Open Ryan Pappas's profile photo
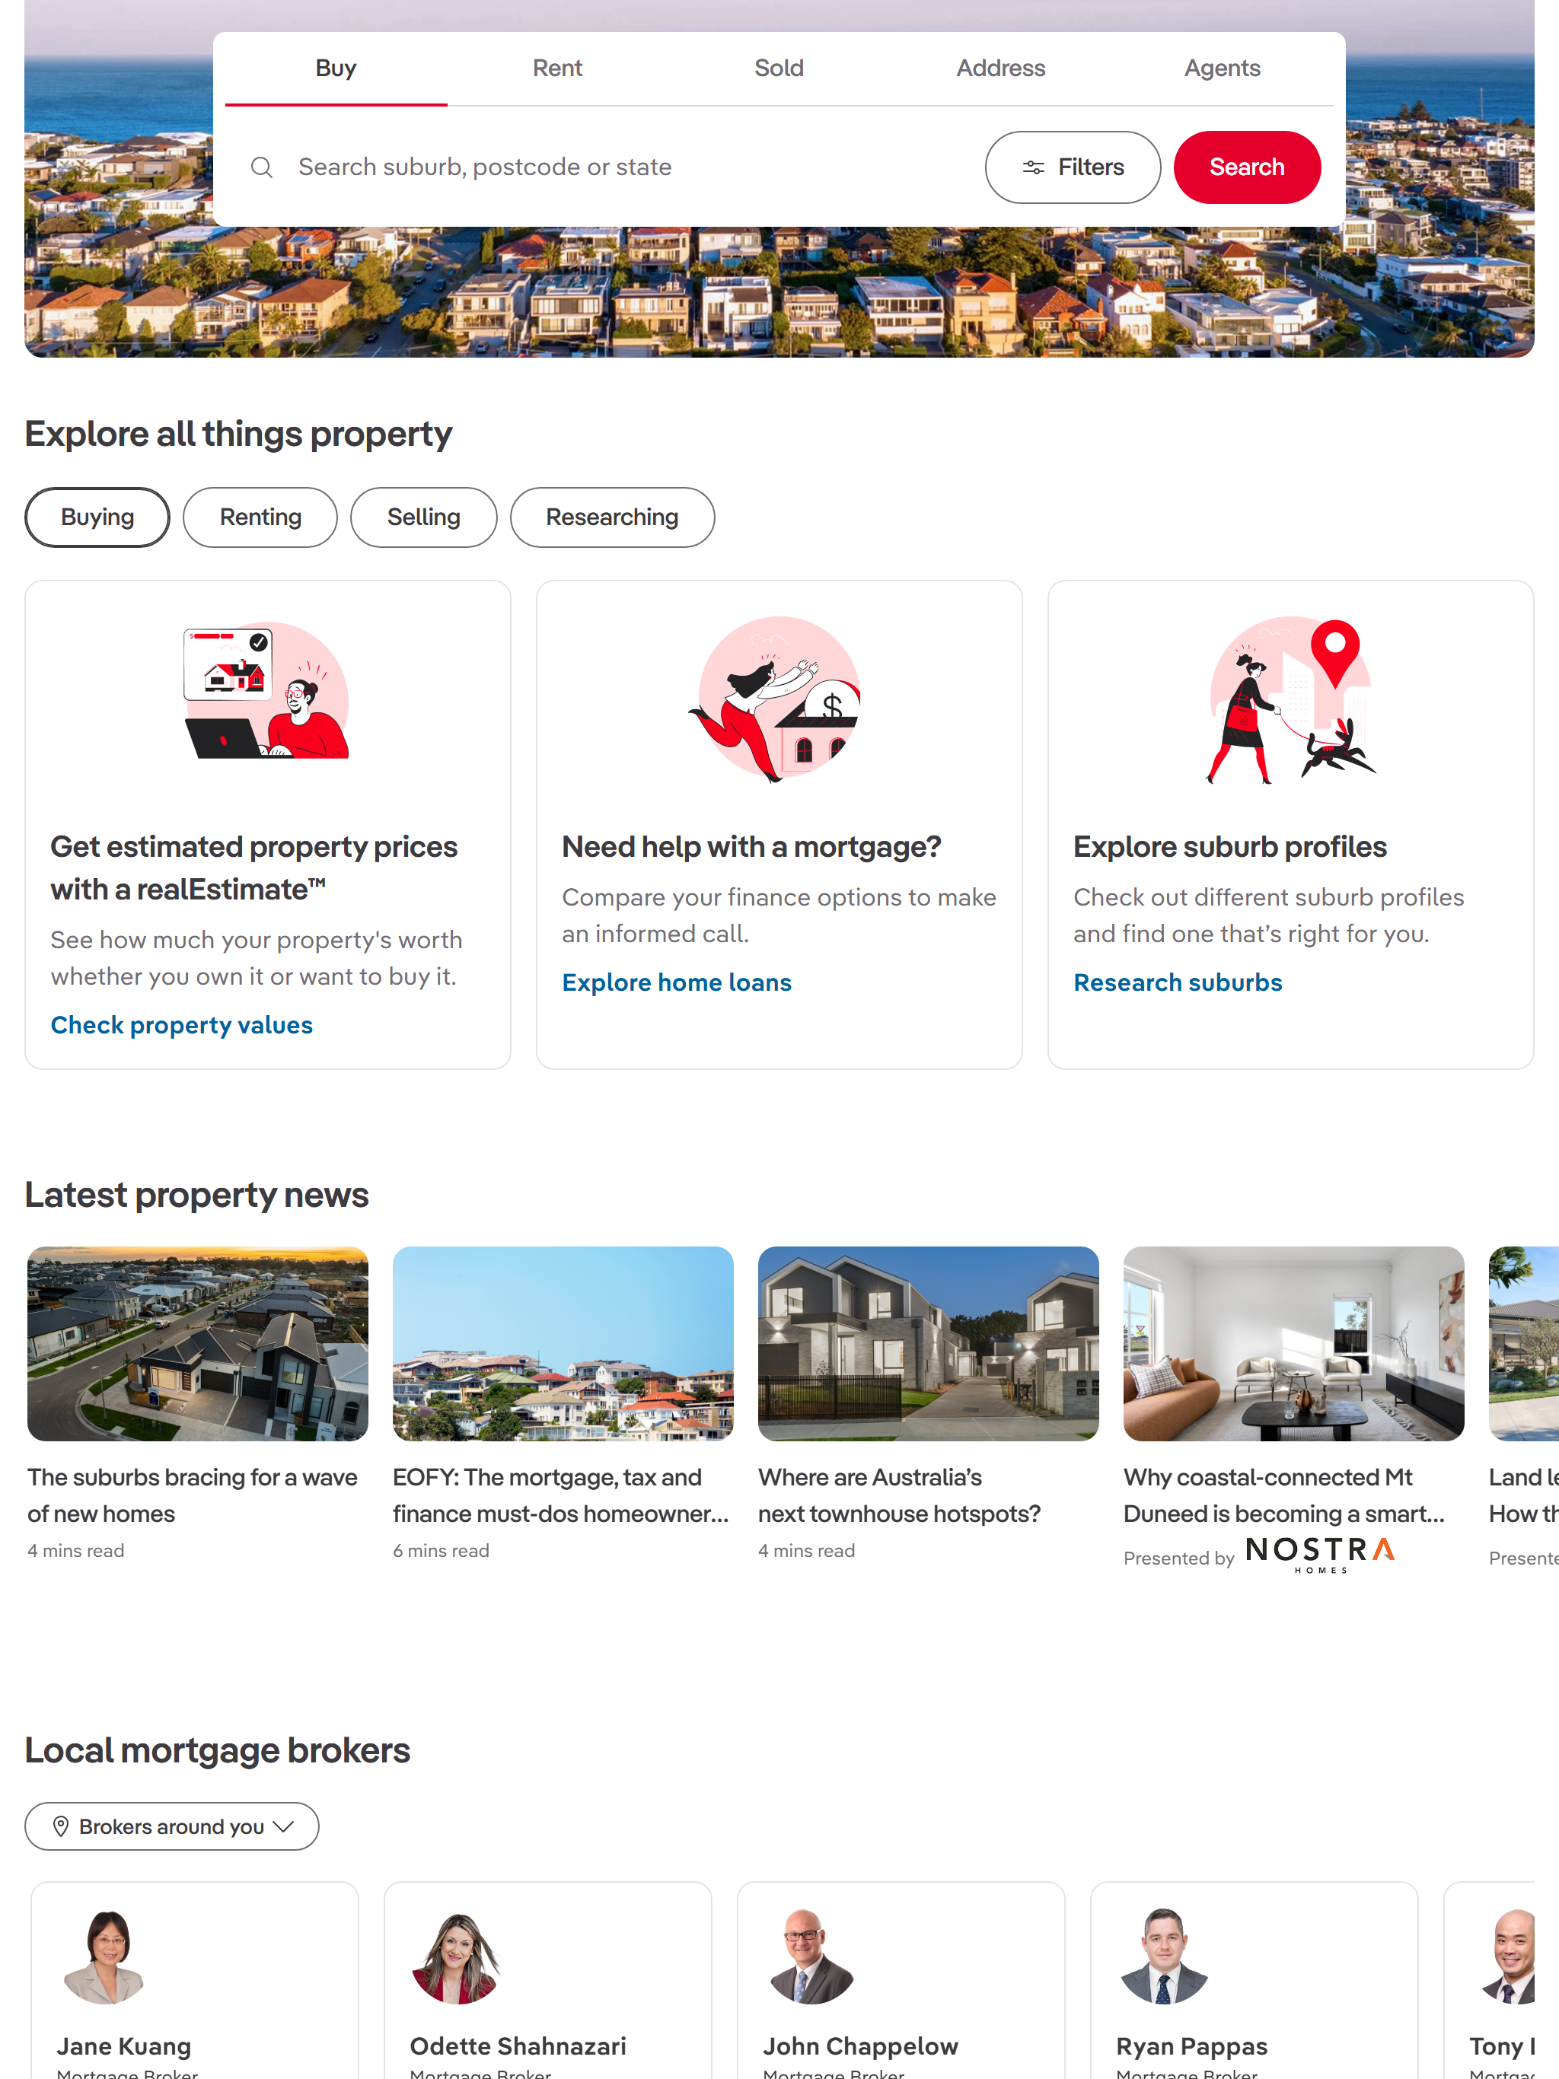 coord(1164,1956)
